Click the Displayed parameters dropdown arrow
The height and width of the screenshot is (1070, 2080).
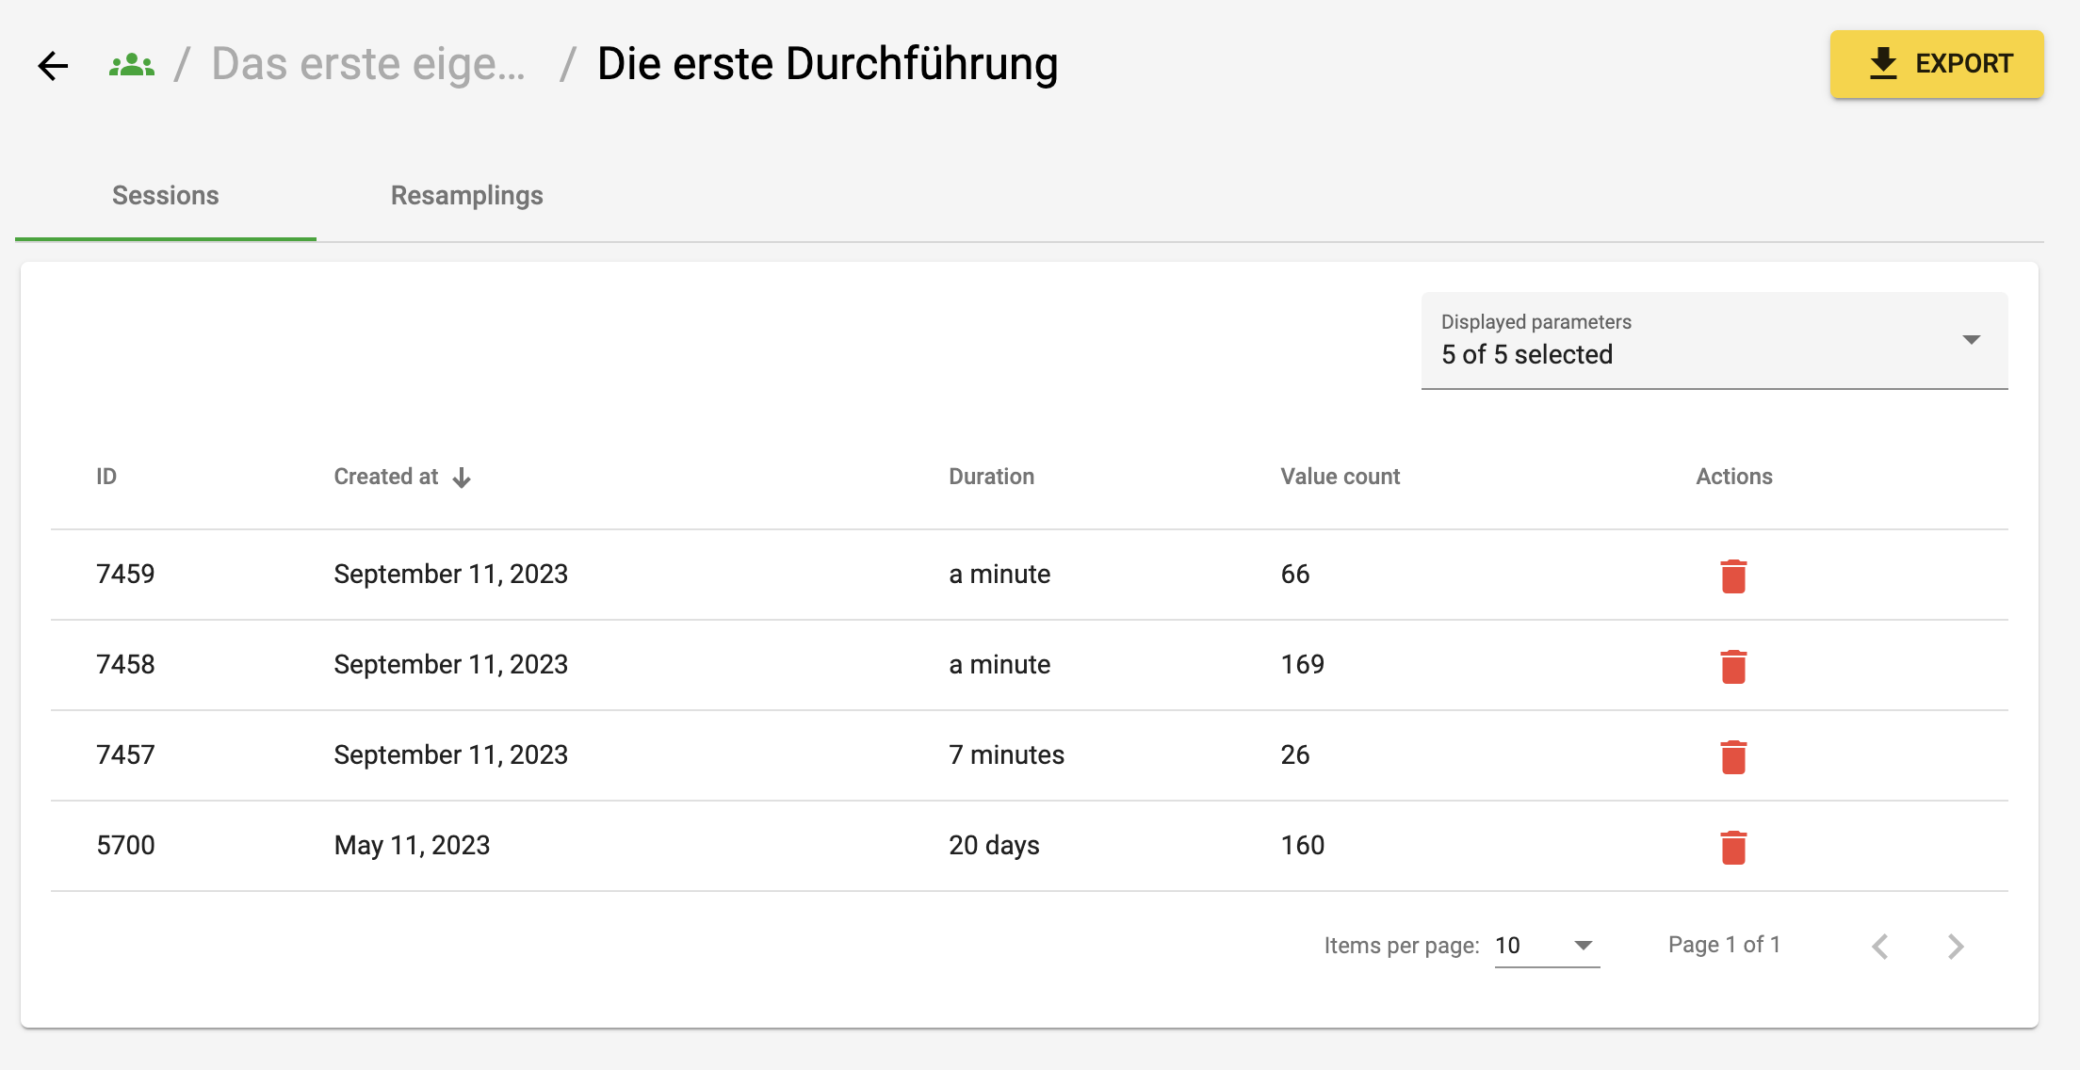click(x=1972, y=340)
